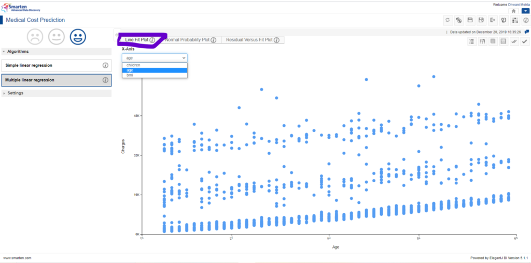Click the solid grid table icon
Screen dimensions: 531x263
[x=493, y=41]
